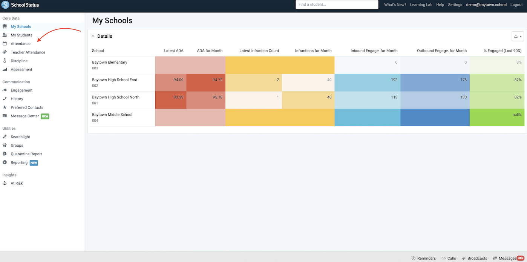Click the My Students people icon
Viewport: 527px width, 262px height.
coord(5,35)
